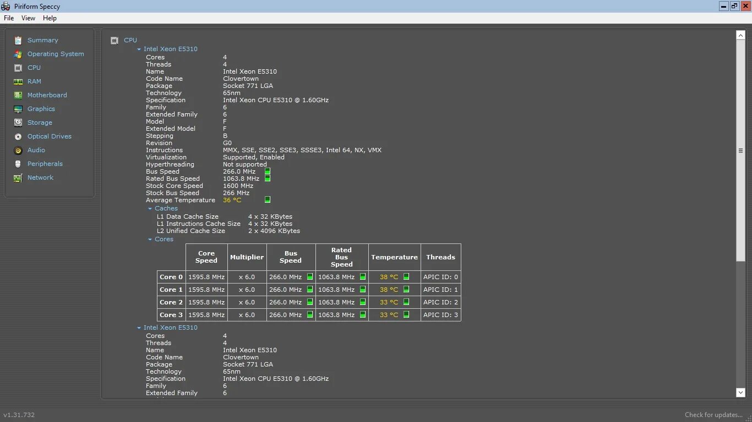Click the Hyperthreading Not supported value
This screenshot has height=422, width=752.
[x=245, y=164]
